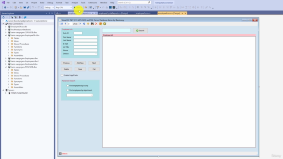Click the yellow Add New item navigator icon
Screen dimensions: 283x159
coord(88,24)
